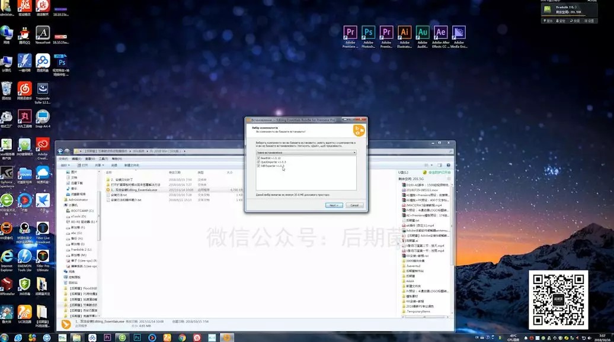Open the 共享 dropdown in Explorer toolbar

coord(100,165)
